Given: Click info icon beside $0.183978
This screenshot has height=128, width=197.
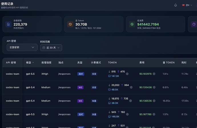Looking at the screenshot, I should 154,74.
